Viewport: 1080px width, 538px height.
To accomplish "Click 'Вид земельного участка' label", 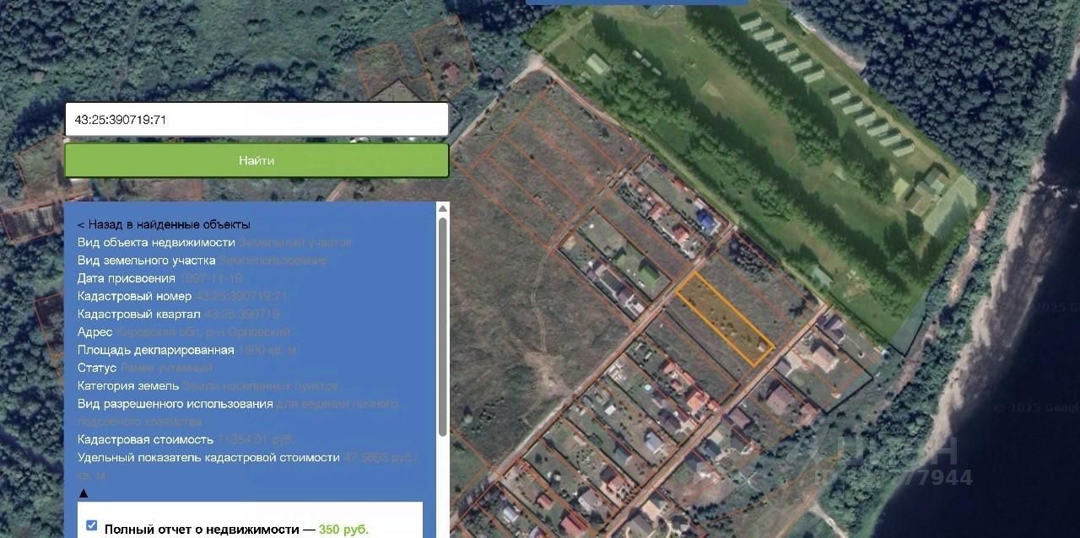I will (x=147, y=261).
